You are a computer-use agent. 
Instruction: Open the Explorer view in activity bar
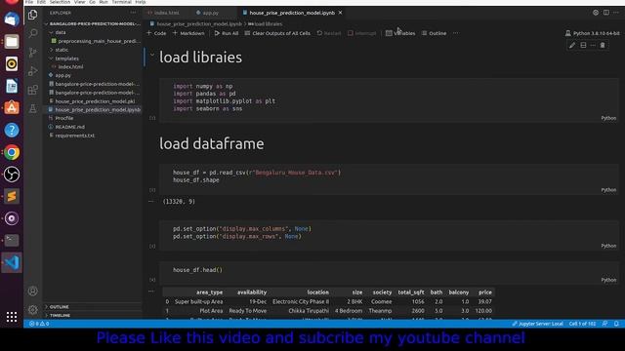point(32,15)
